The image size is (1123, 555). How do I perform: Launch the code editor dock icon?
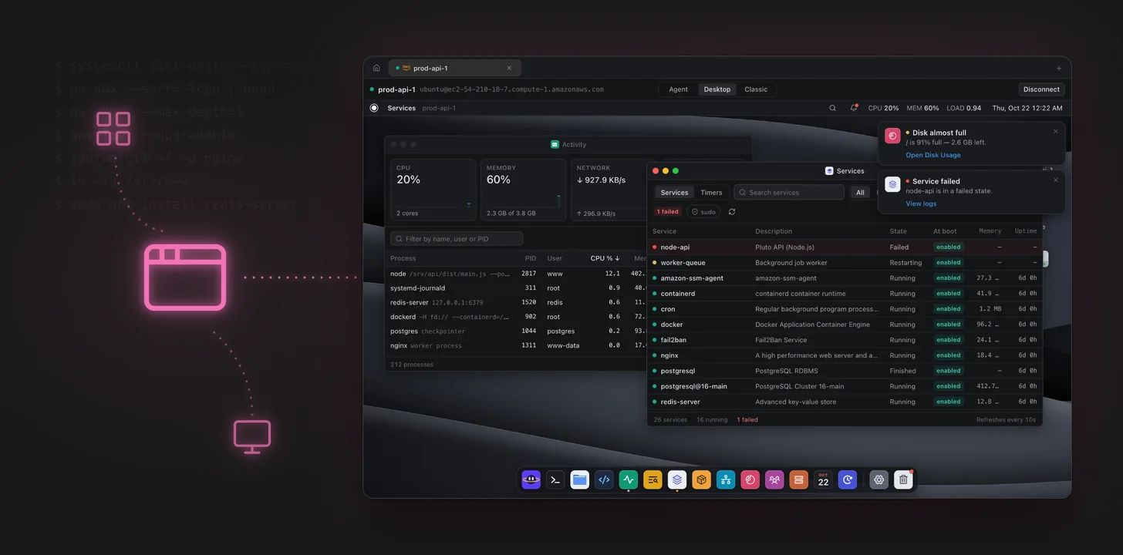(604, 479)
